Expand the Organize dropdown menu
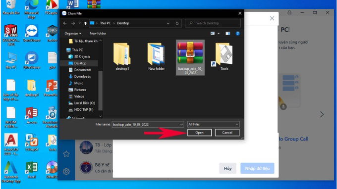337x189 pixels. [x=73, y=34]
